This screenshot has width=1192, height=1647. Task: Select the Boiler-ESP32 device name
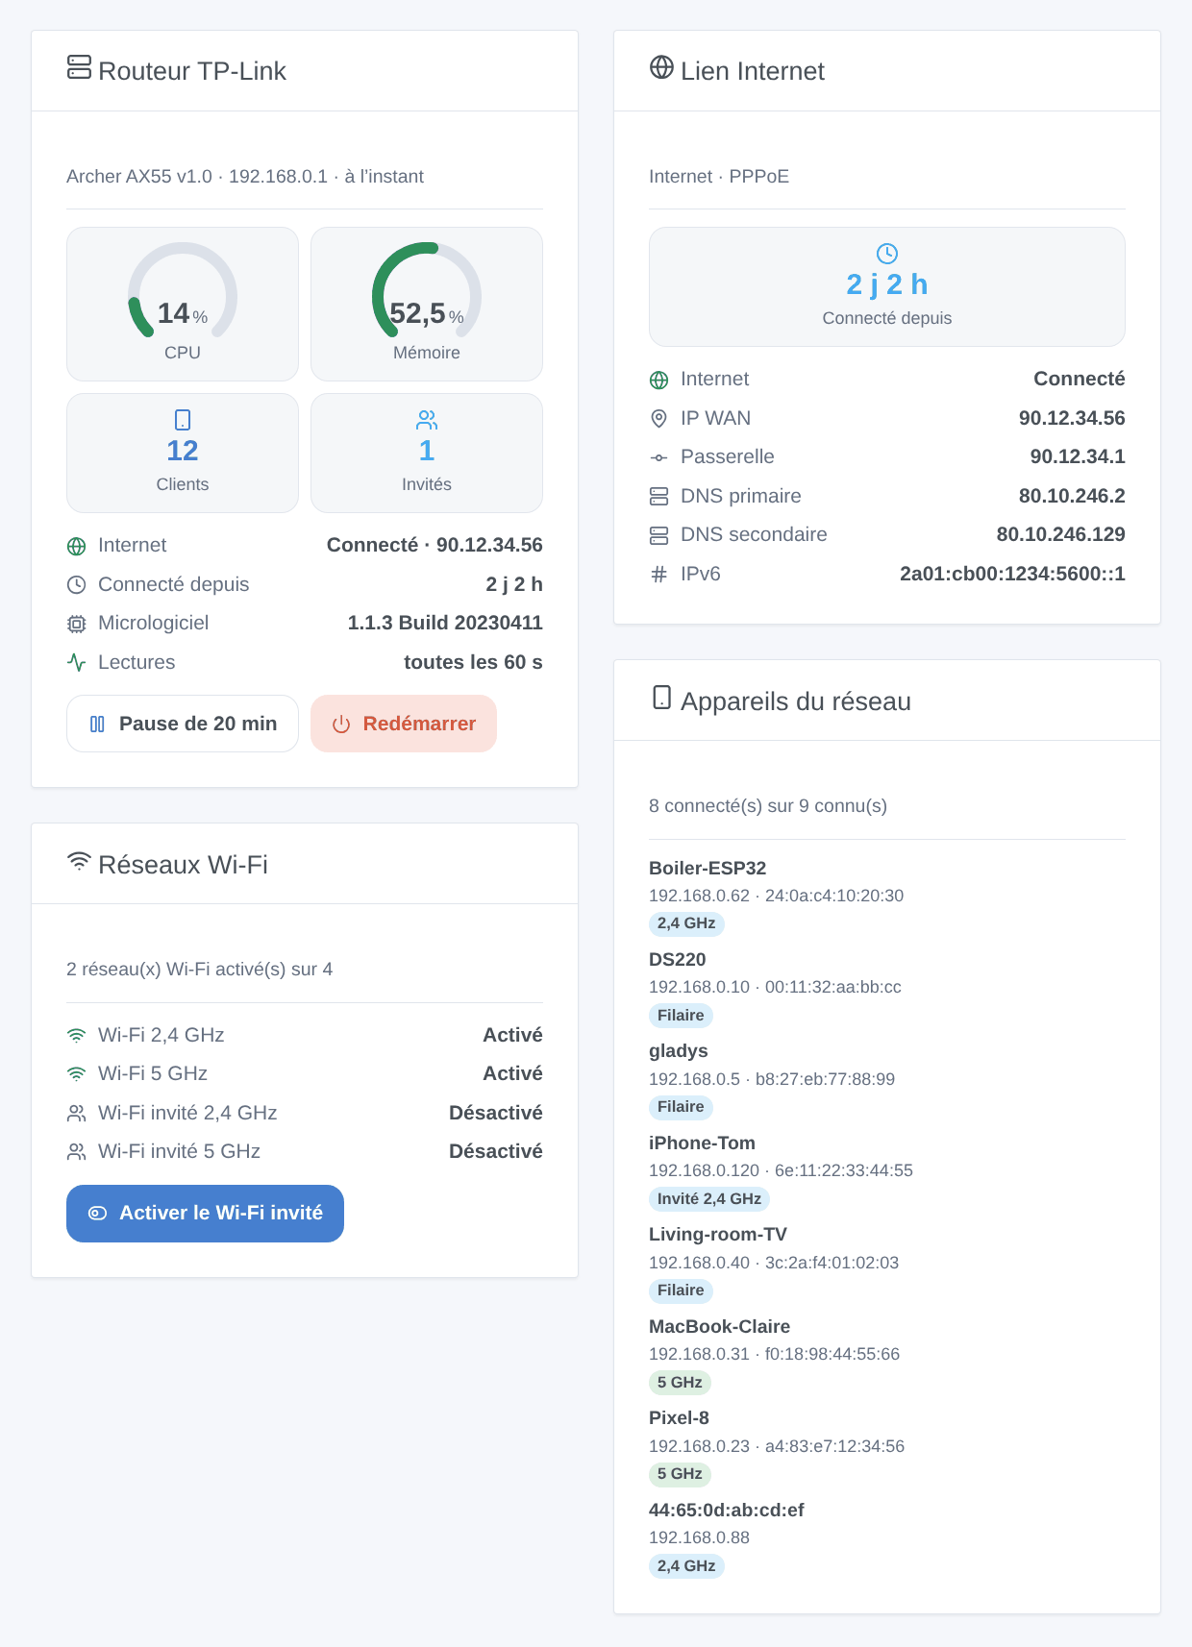click(x=708, y=868)
